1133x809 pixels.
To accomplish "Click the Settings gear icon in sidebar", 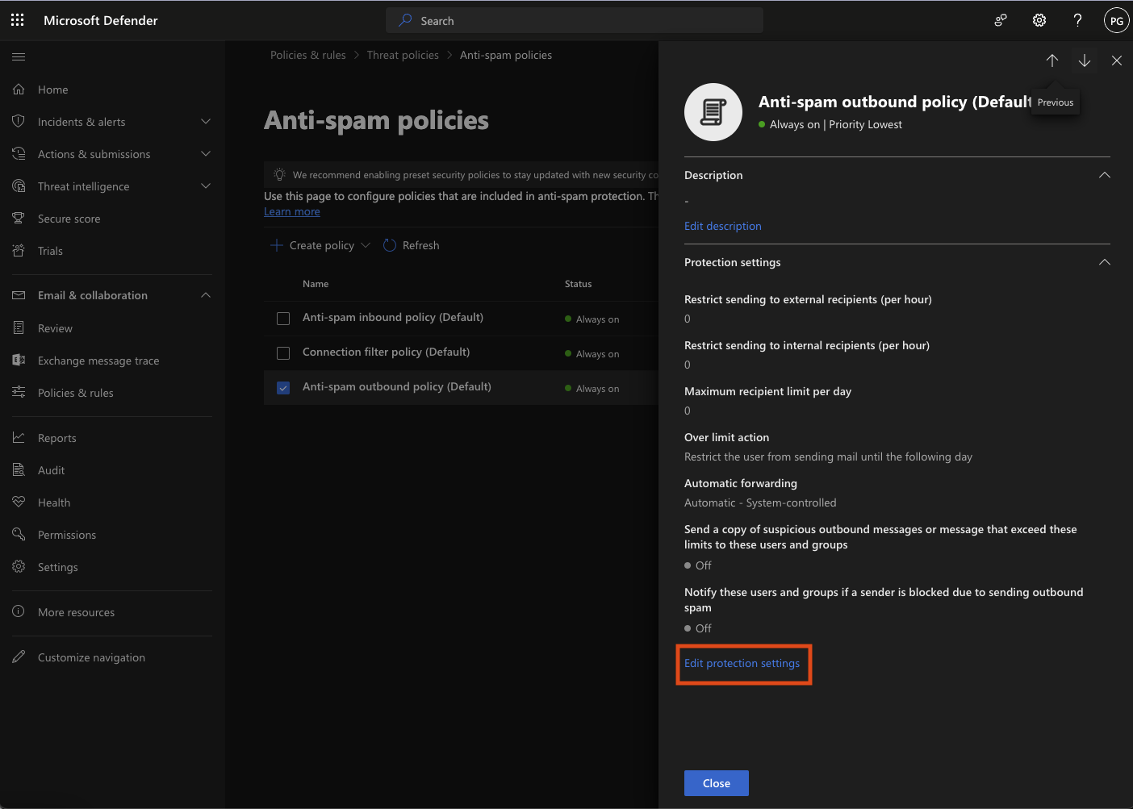I will click(19, 567).
